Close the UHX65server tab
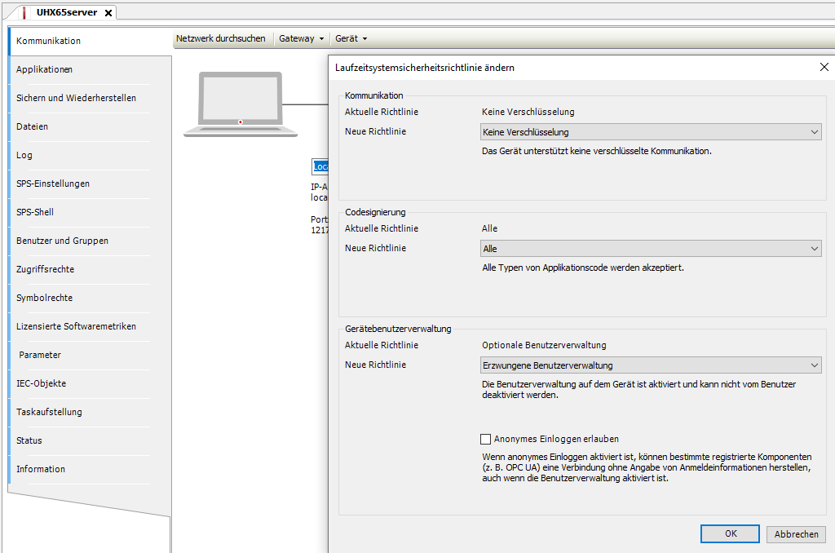The height and width of the screenshot is (553, 835). pyautogui.click(x=108, y=13)
